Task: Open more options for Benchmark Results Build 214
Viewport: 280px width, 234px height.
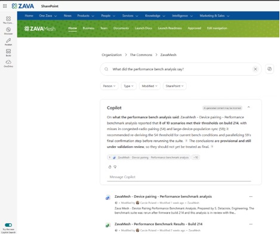Action: (251, 224)
